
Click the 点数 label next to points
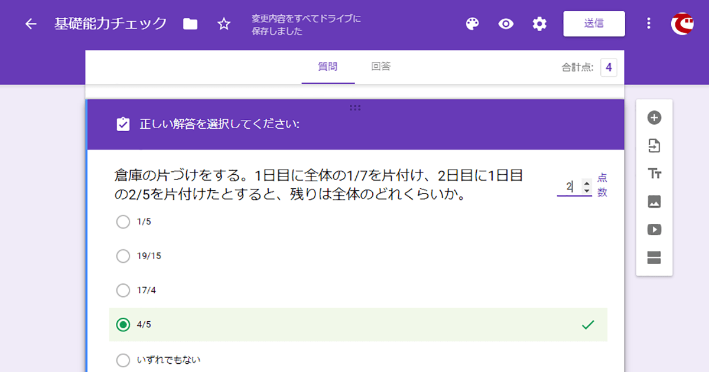tap(602, 185)
